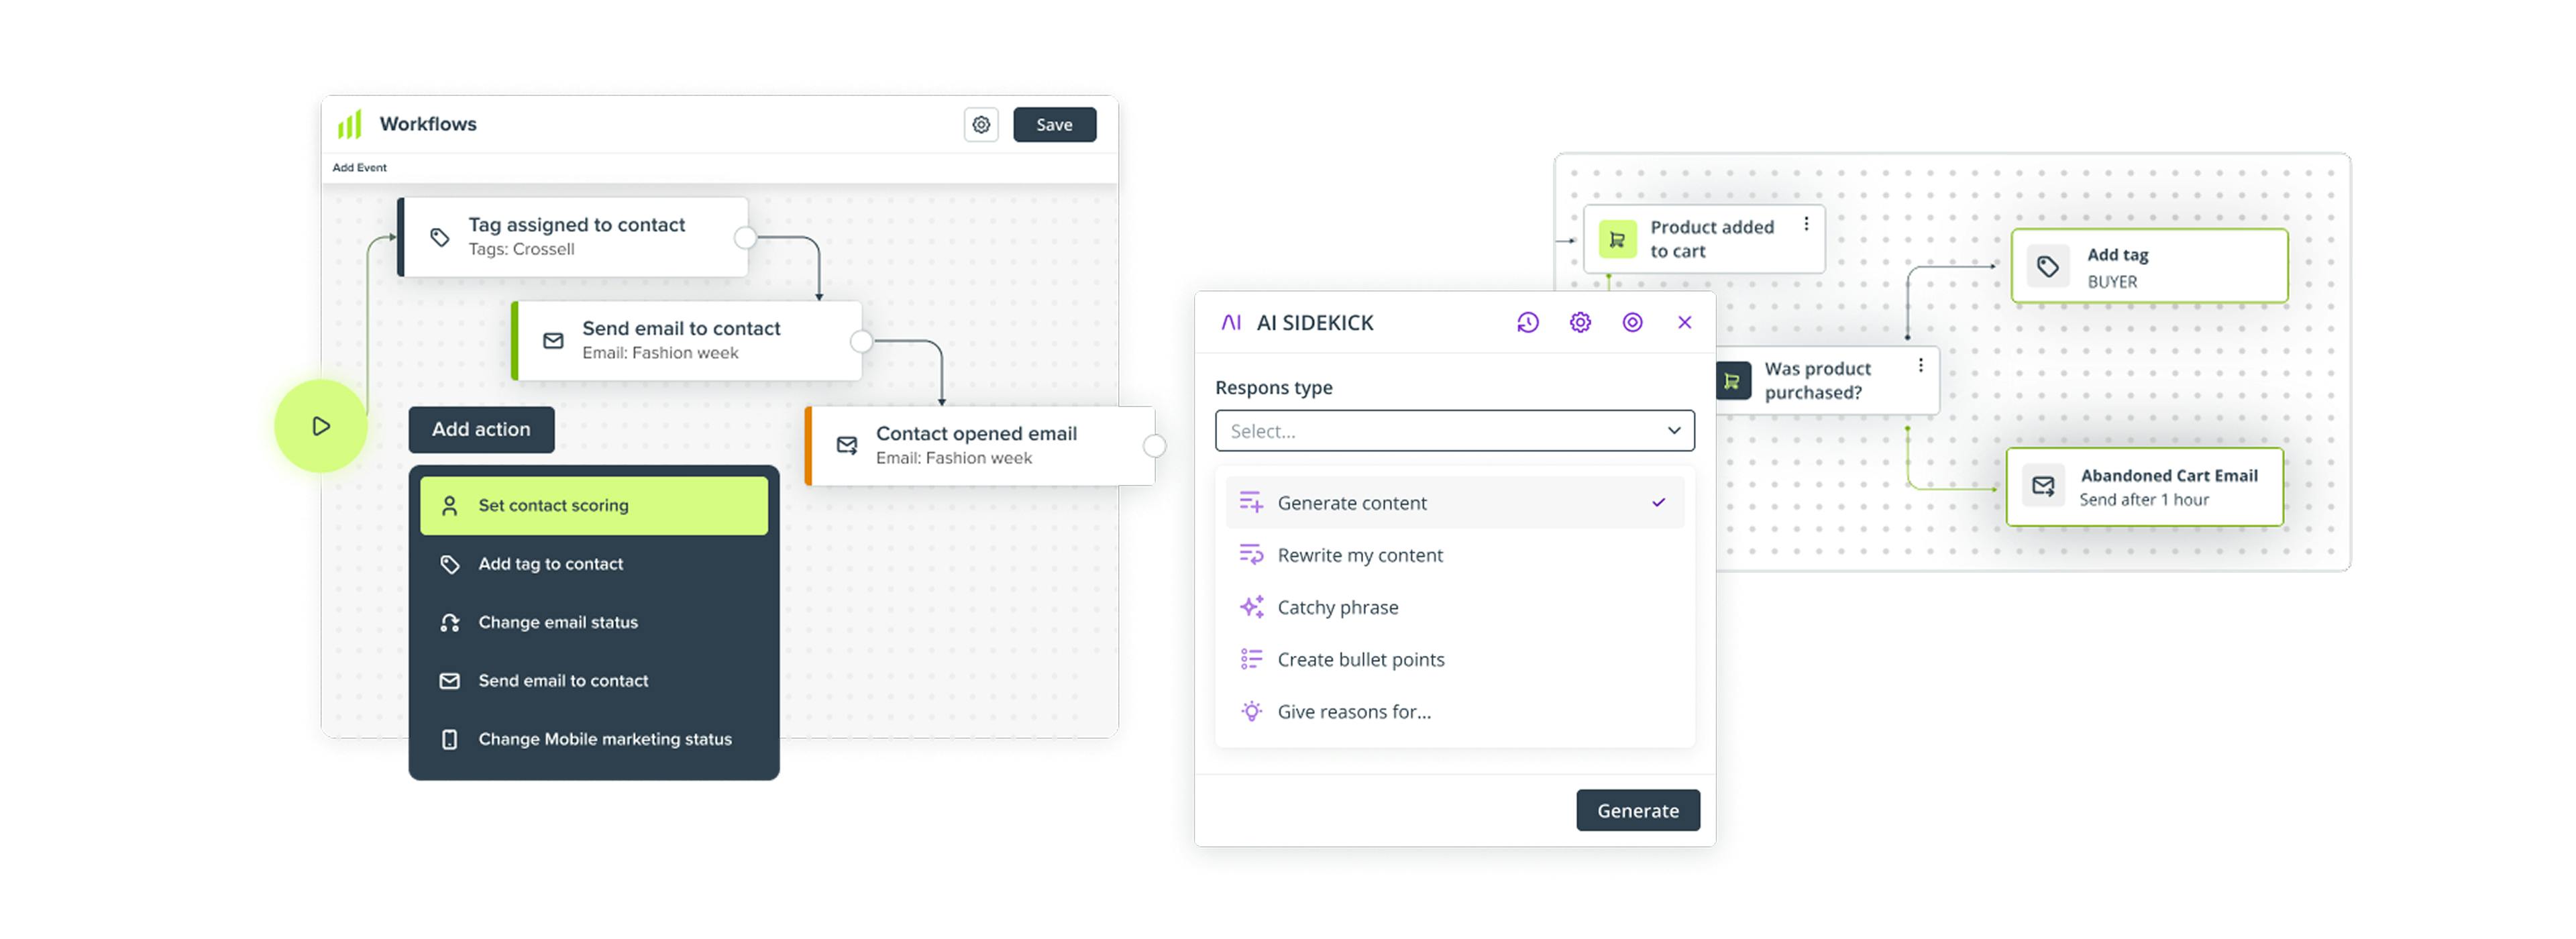
Task: Click the Abandoned Cart Email envelope icon
Action: 2043,487
